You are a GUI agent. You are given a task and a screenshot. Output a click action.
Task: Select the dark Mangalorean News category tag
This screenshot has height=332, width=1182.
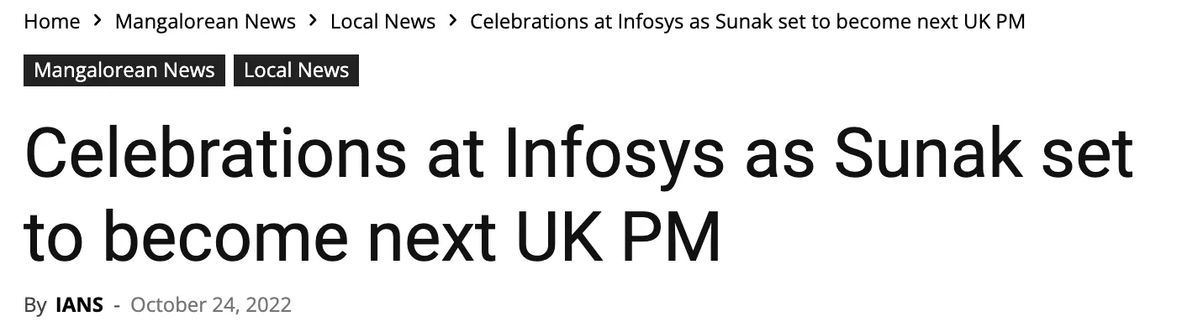tap(124, 70)
